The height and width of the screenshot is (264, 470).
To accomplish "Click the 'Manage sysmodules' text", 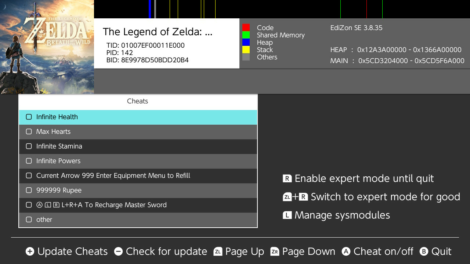I will tap(342, 215).
